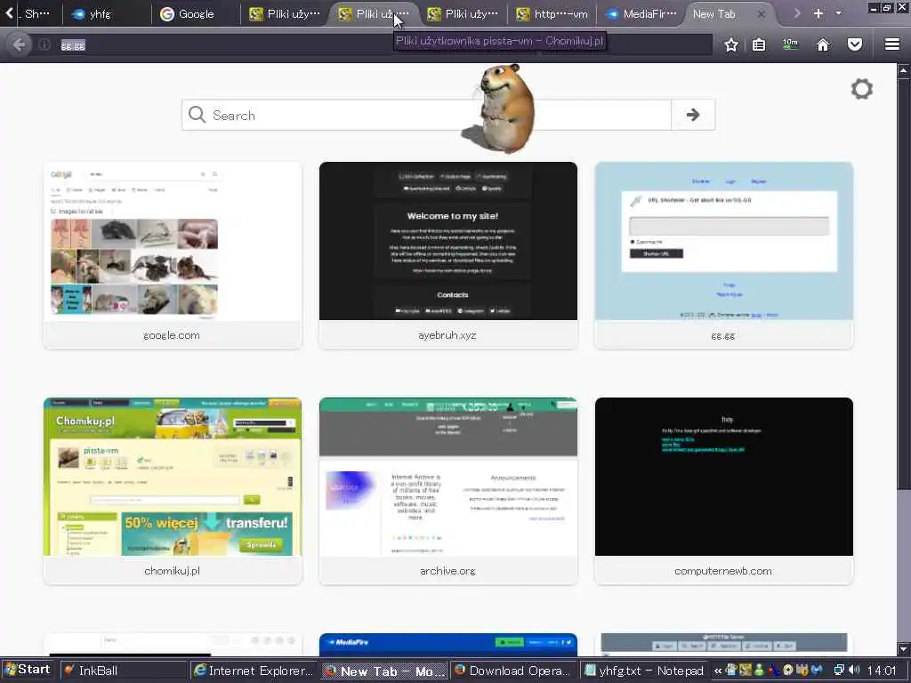The height and width of the screenshot is (683, 911).
Task: Click the network monitor tray icon
Action: pyautogui.click(x=839, y=671)
